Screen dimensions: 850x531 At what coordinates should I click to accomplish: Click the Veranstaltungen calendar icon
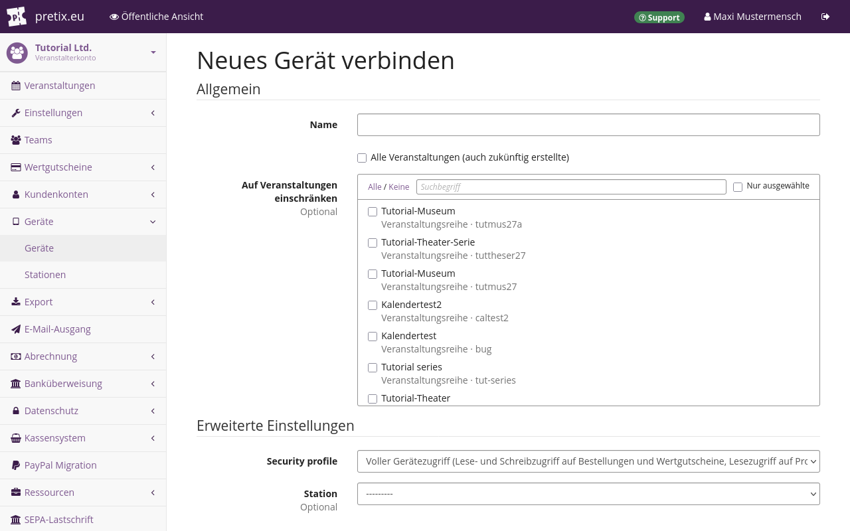tap(16, 86)
